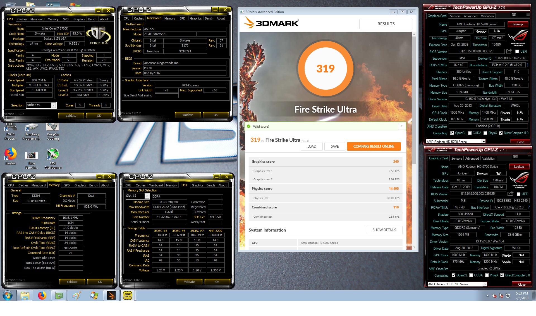Open Graphics tab in Memory CPU-Z window
The height and width of the screenshot is (316, 536).
(x=80, y=185)
